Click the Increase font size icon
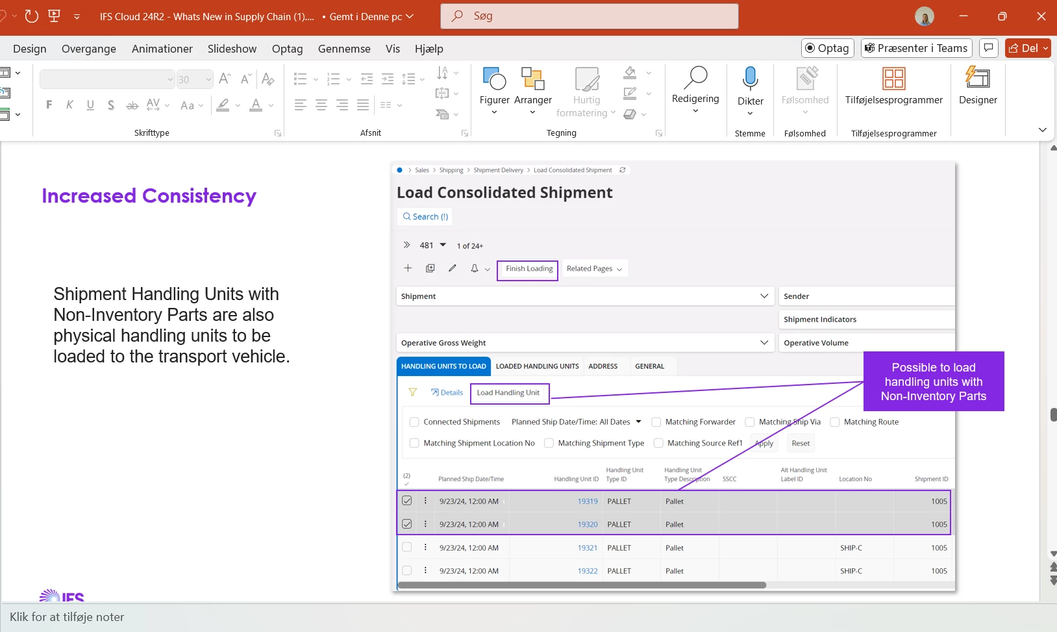 pos(225,79)
